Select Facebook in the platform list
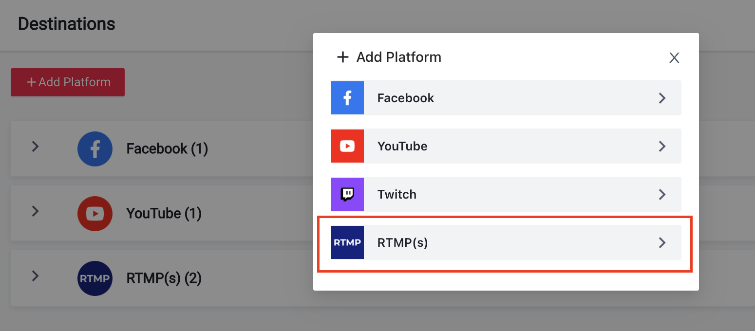This screenshot has height=331, width=755. pyautogui.click(x=506, y=98)
